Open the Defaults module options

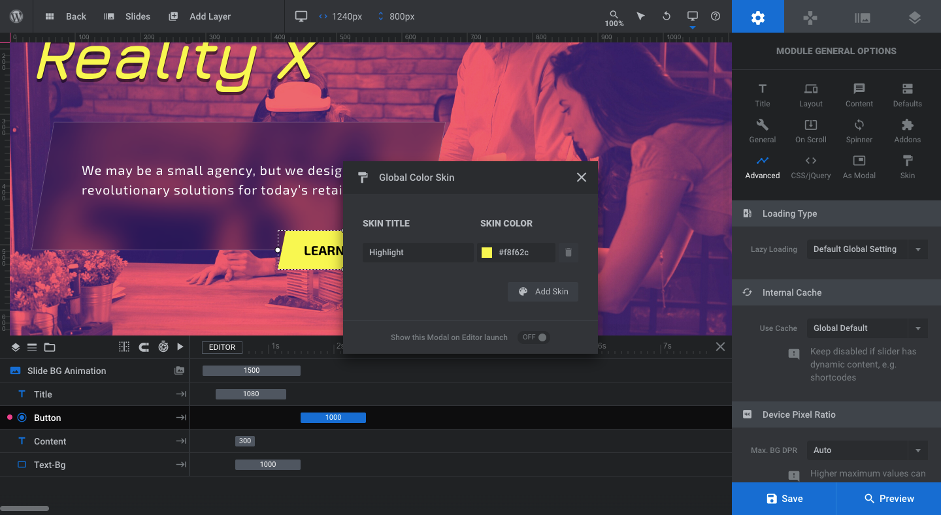coord(908,95)
